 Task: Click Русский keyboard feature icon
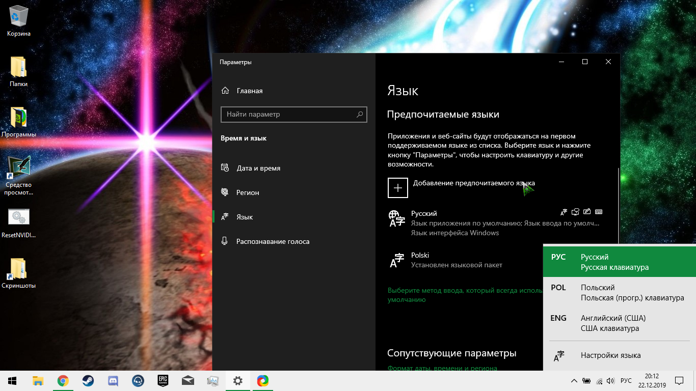click(x=599, y=212)
